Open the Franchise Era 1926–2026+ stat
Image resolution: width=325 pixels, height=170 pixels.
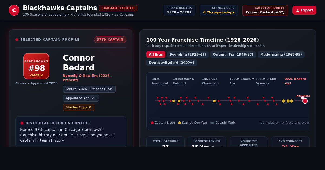coord(179,10)
